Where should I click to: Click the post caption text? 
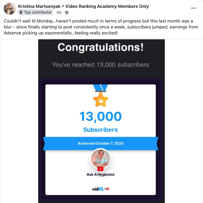point(101,27)
